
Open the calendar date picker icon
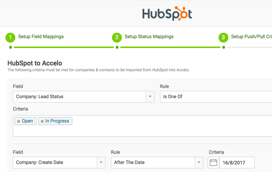coord(213,163)
